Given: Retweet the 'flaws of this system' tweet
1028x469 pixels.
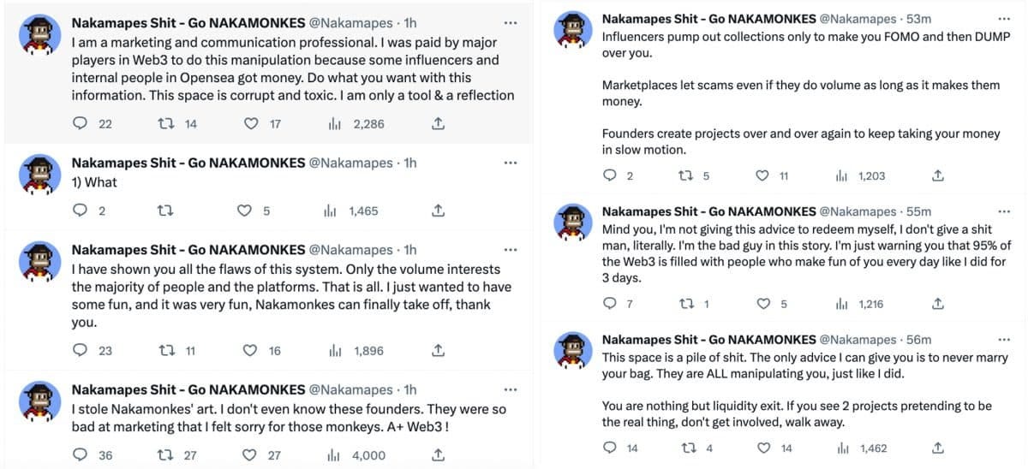Looking at the screenshot, I should tap(166, 350).
